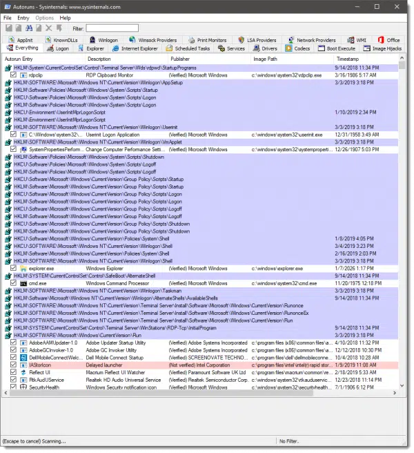Click the 'No Filter.' status bar text
The image size is (414, 453).
pos(289,441)
